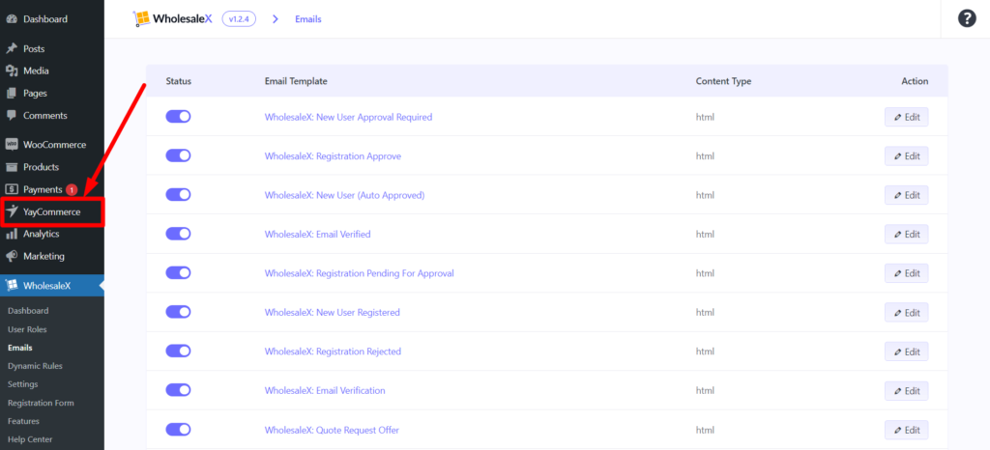Click Emails breadcrumb link in header
The width and height of the screenshot is (990, 450).
point(308,19)
